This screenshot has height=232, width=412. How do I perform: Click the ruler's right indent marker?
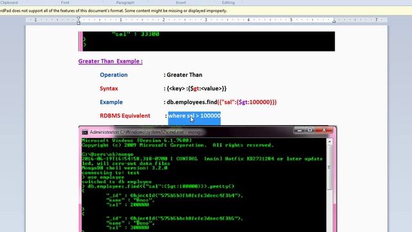point(334,21)
